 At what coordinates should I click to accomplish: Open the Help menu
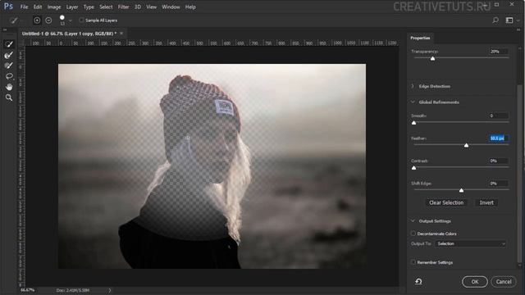click(190, 7)
